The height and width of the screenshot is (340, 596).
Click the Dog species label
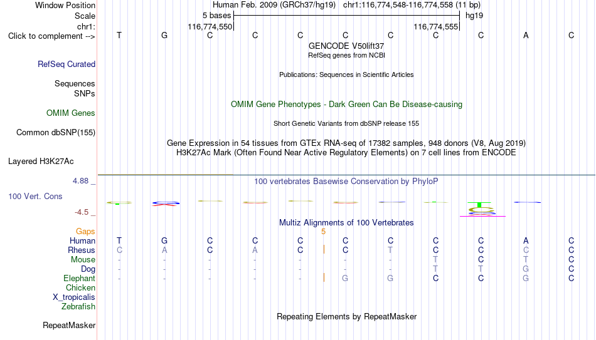pyautogui.click(x=88, y=269)
